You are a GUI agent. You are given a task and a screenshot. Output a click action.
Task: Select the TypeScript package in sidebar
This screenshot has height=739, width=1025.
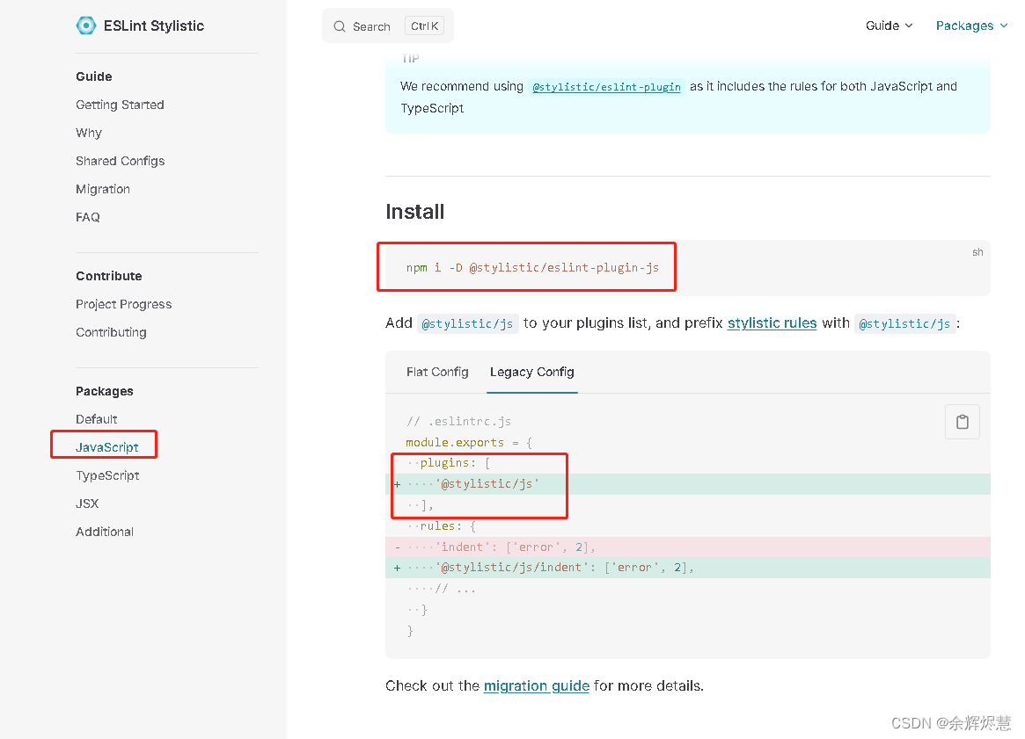click(x=107, y=475)
